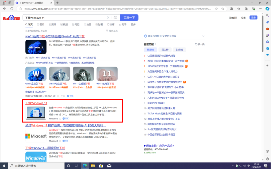
Task: Clear the search box with the X icon
Action: (x=108, y=18)
